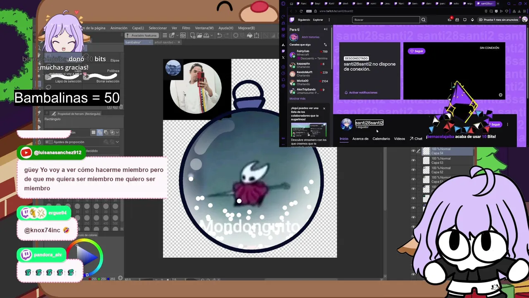This screenshot has width=529, height=298.
Task: Toggle the Capa 52 lock checkbox
Action: tap(419, 170)
